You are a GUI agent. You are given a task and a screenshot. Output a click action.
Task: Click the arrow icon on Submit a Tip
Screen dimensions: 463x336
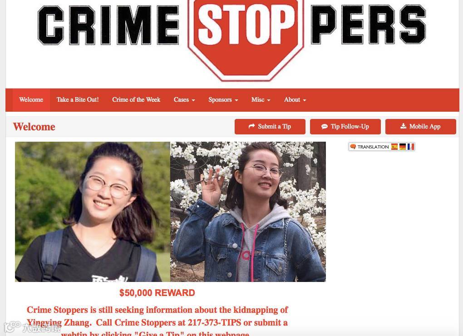pos(251,126)
